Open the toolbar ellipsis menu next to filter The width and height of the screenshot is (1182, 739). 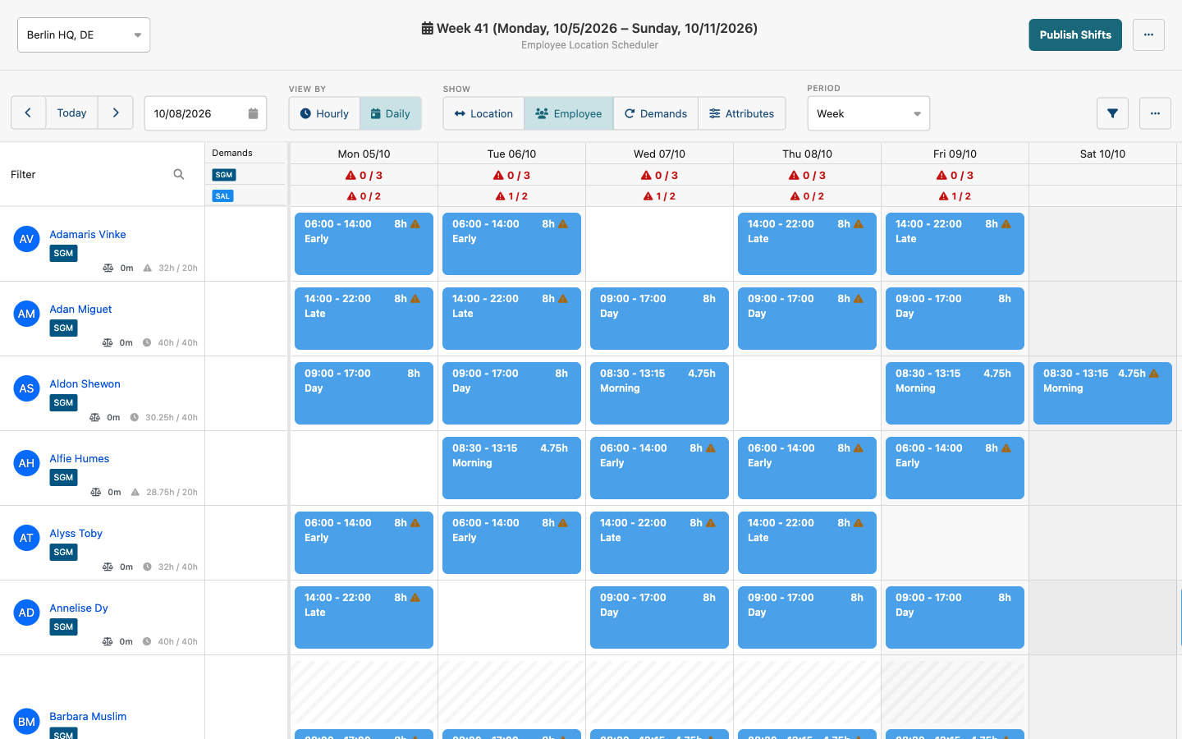tap(1155, 113)
